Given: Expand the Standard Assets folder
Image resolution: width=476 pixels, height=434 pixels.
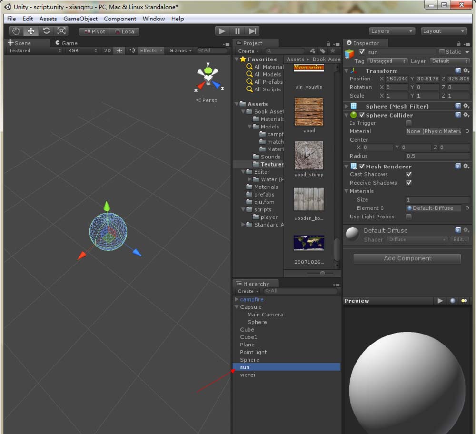Looking at the screenshot, I should click(243, 225).
